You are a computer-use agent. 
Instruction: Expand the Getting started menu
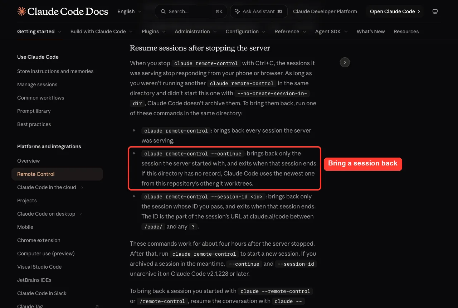click(x=39, y=32)
